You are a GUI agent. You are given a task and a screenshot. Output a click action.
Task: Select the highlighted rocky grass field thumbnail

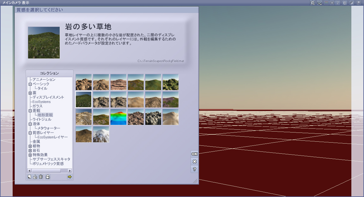[83, 99]
